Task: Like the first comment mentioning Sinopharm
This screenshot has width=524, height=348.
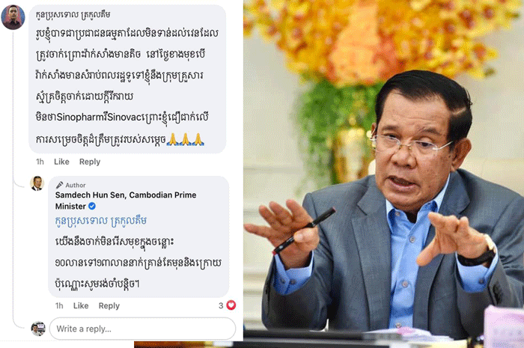Action: click(x=61, y=162)
